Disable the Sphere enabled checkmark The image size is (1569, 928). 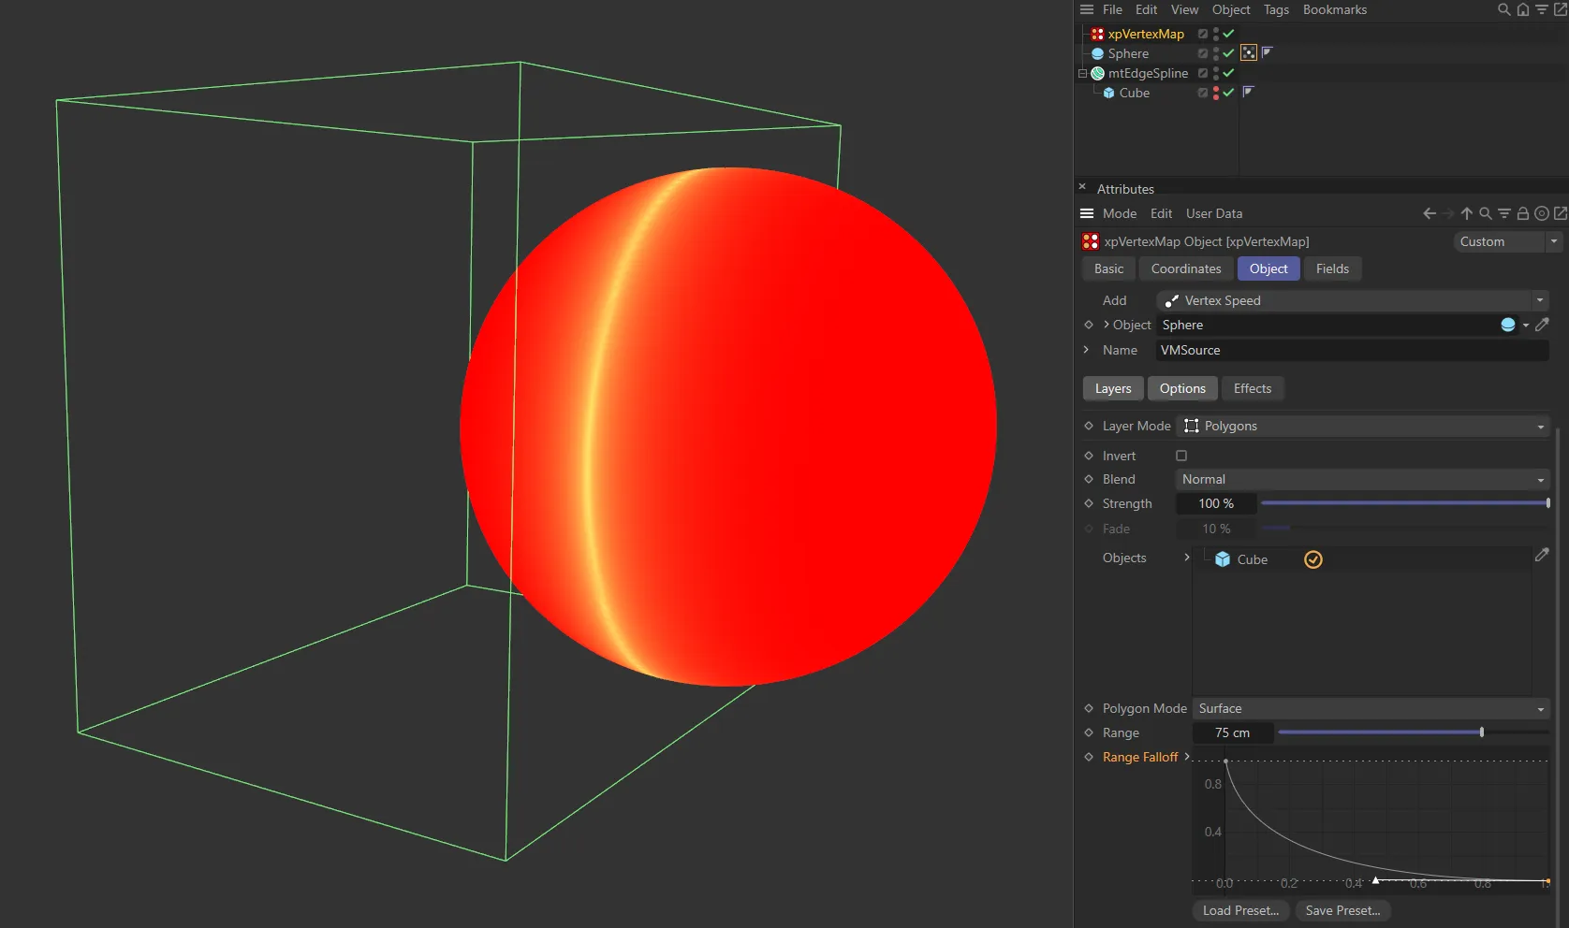(x=1228, y=53)
